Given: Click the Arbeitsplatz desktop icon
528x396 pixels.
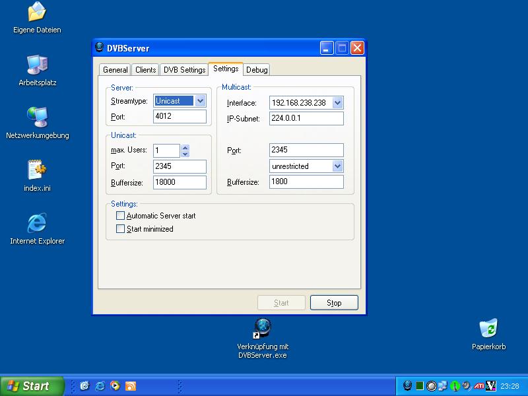Looking at the screenshot, I should click(x=37, y=66).
